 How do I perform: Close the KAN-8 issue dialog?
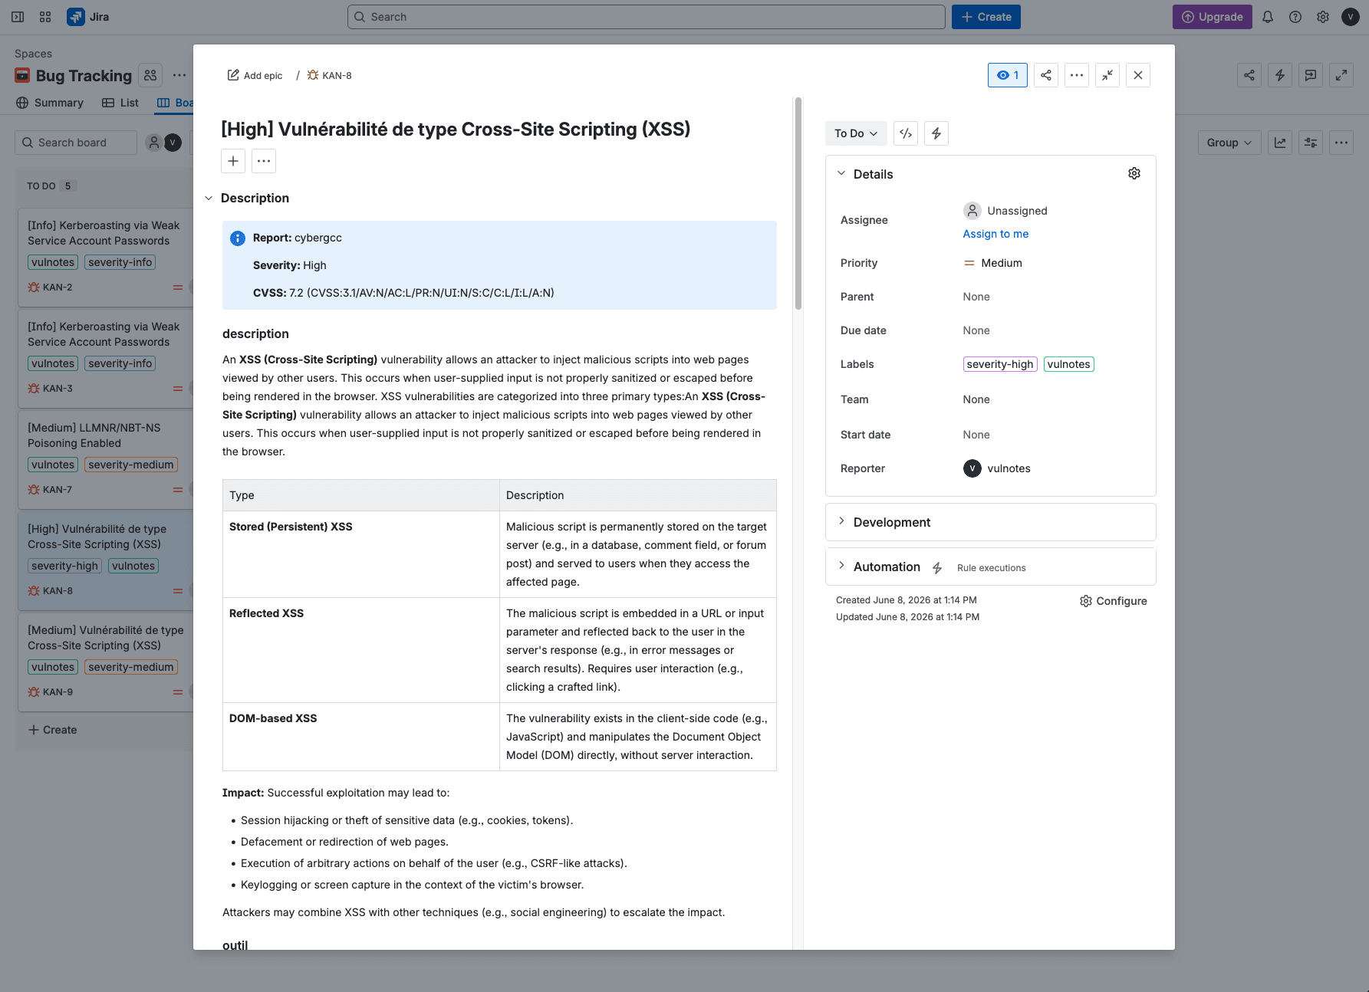coord(1138,75)
